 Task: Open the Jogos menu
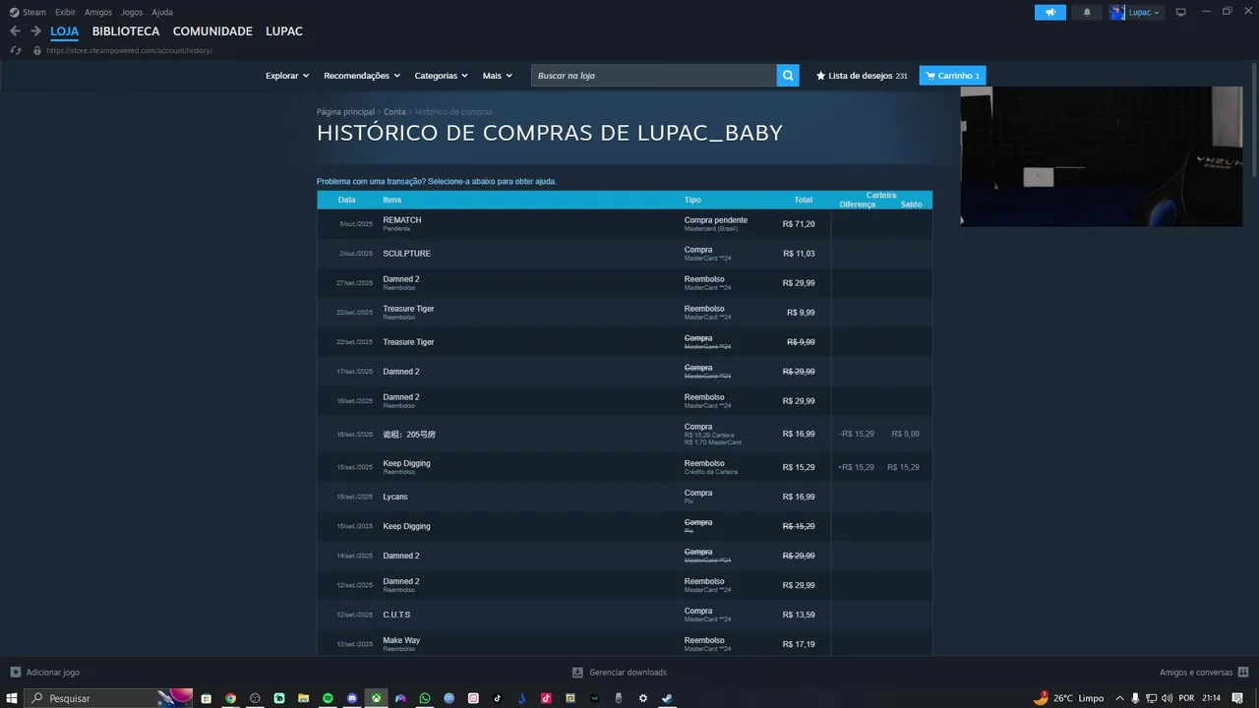(132, 12)
